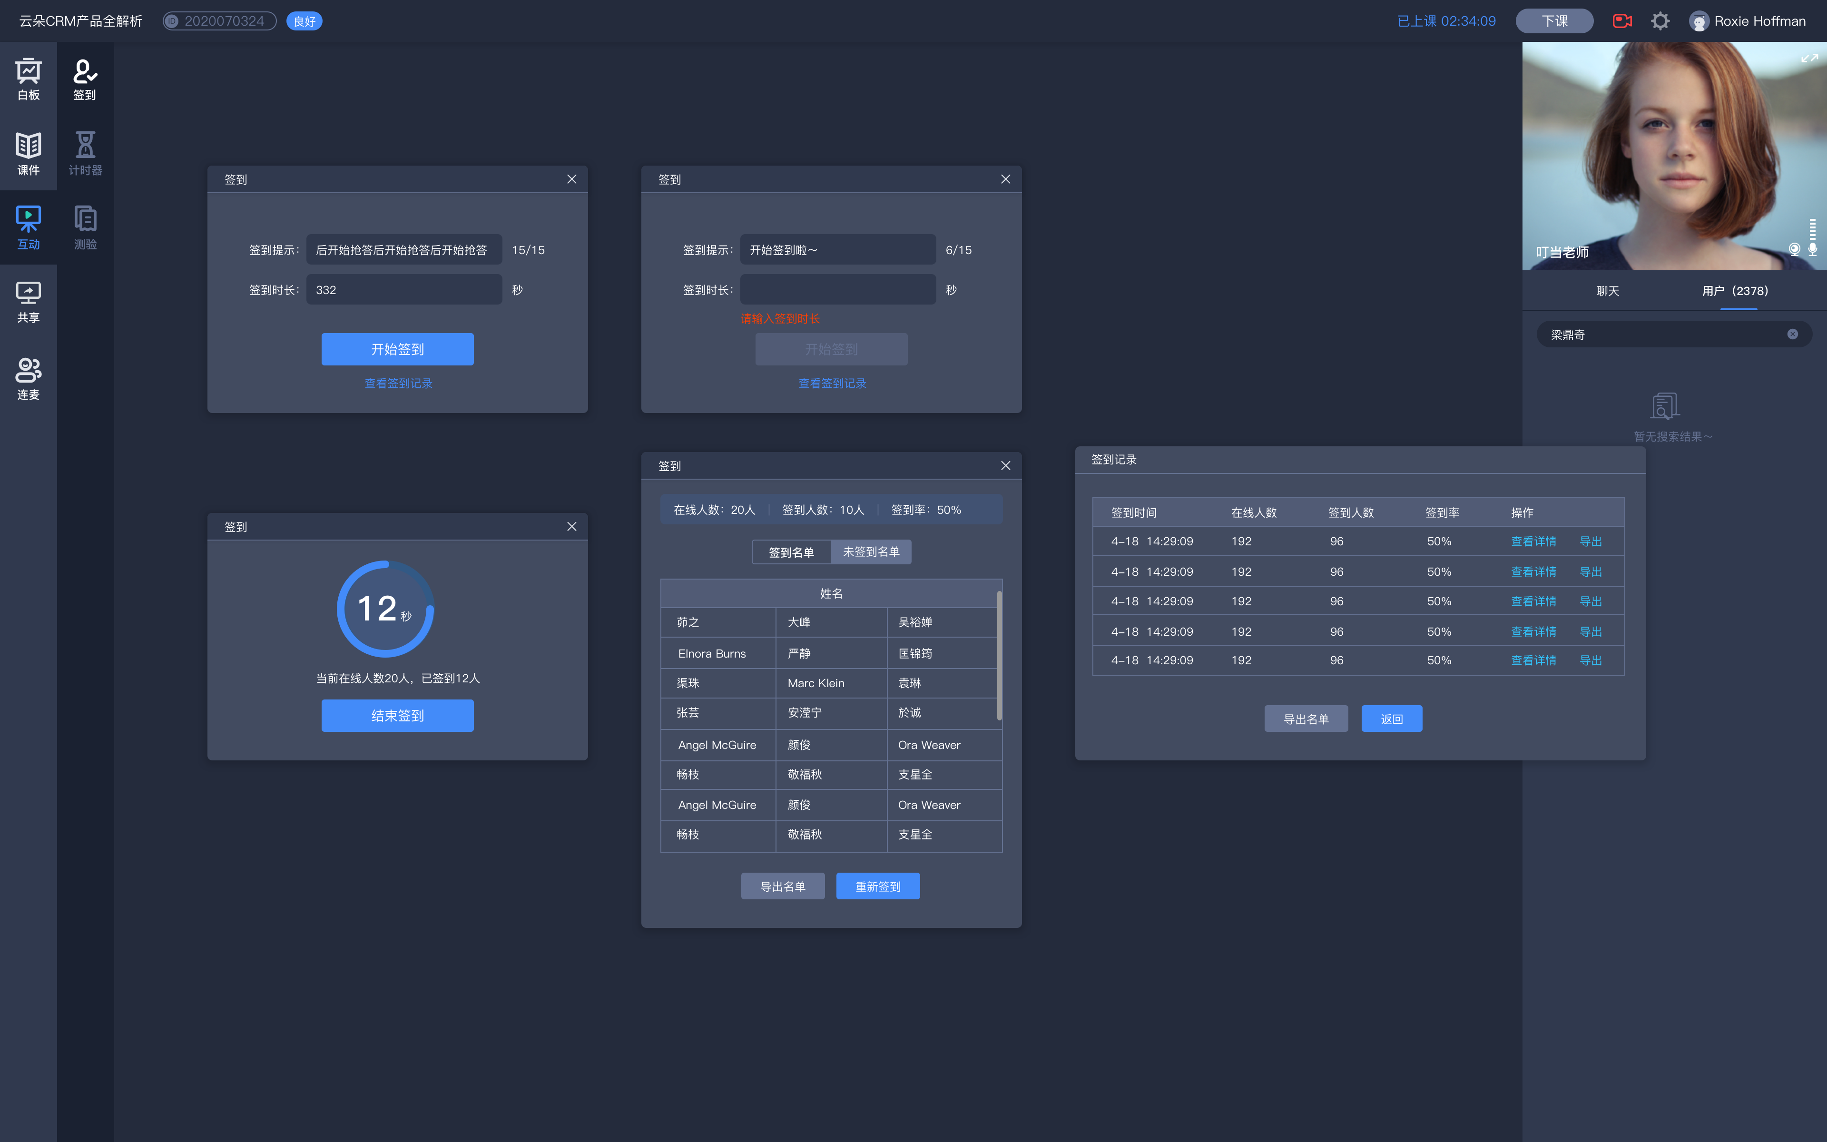Click 结束签到 button to end check-in
Screen dimensions: 1827x1142
click(397, 714)
